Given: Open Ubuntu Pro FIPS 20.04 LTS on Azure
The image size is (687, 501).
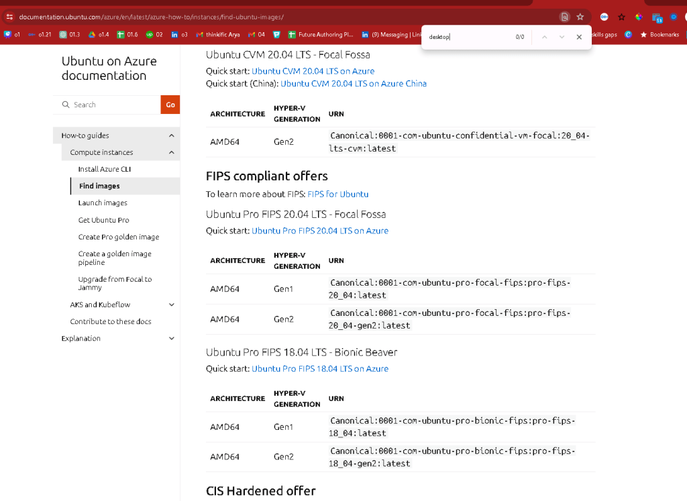Looking at the screenshot, I should tap(320, 231).
